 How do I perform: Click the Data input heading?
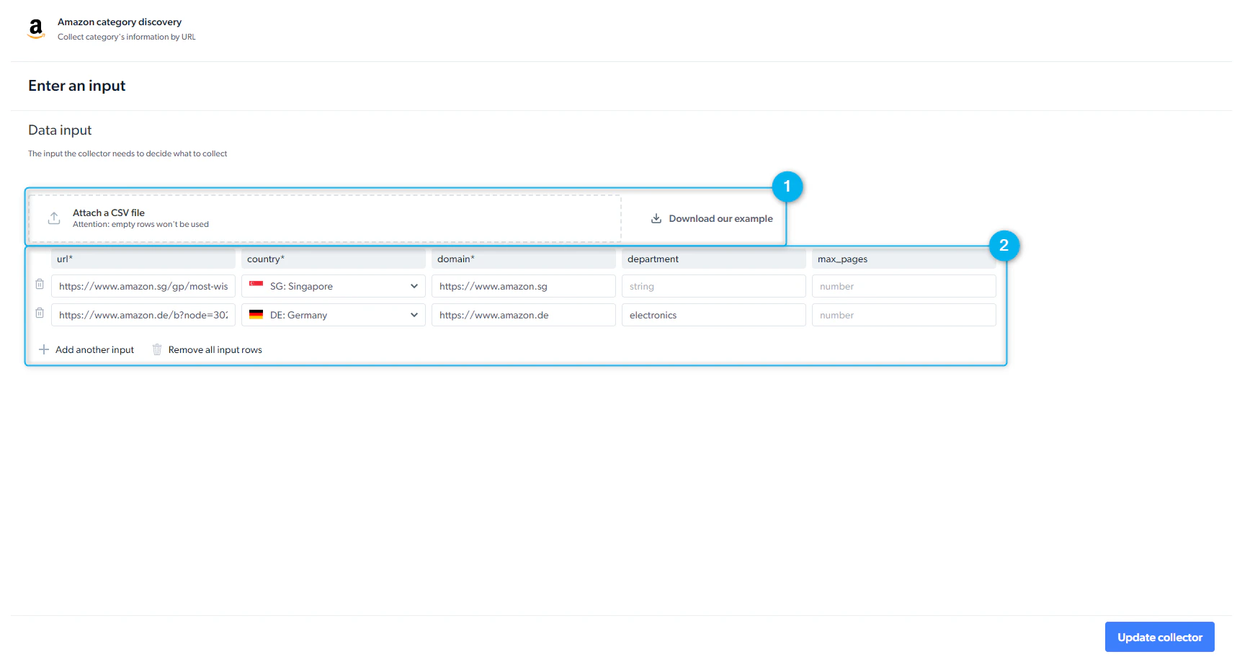pos(60,130)
